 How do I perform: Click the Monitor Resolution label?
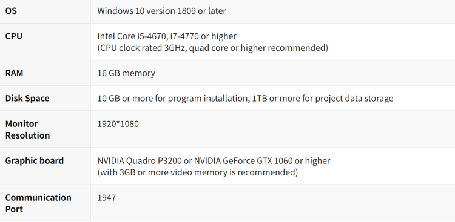coord(27,129)
